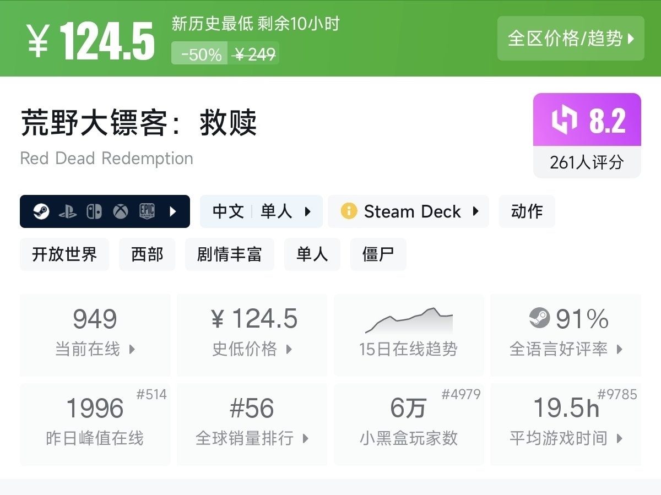Screen dimensions: 661x495
Task: Select the 西部 tag
Action: (x=147, y=254)
